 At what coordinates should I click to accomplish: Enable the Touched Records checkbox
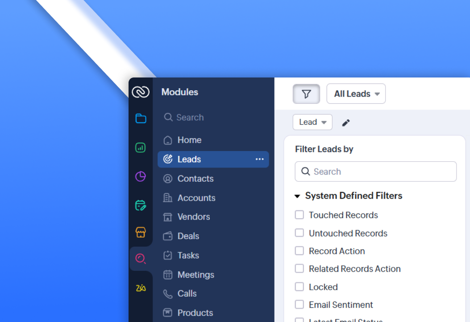[x=299, y=215]
